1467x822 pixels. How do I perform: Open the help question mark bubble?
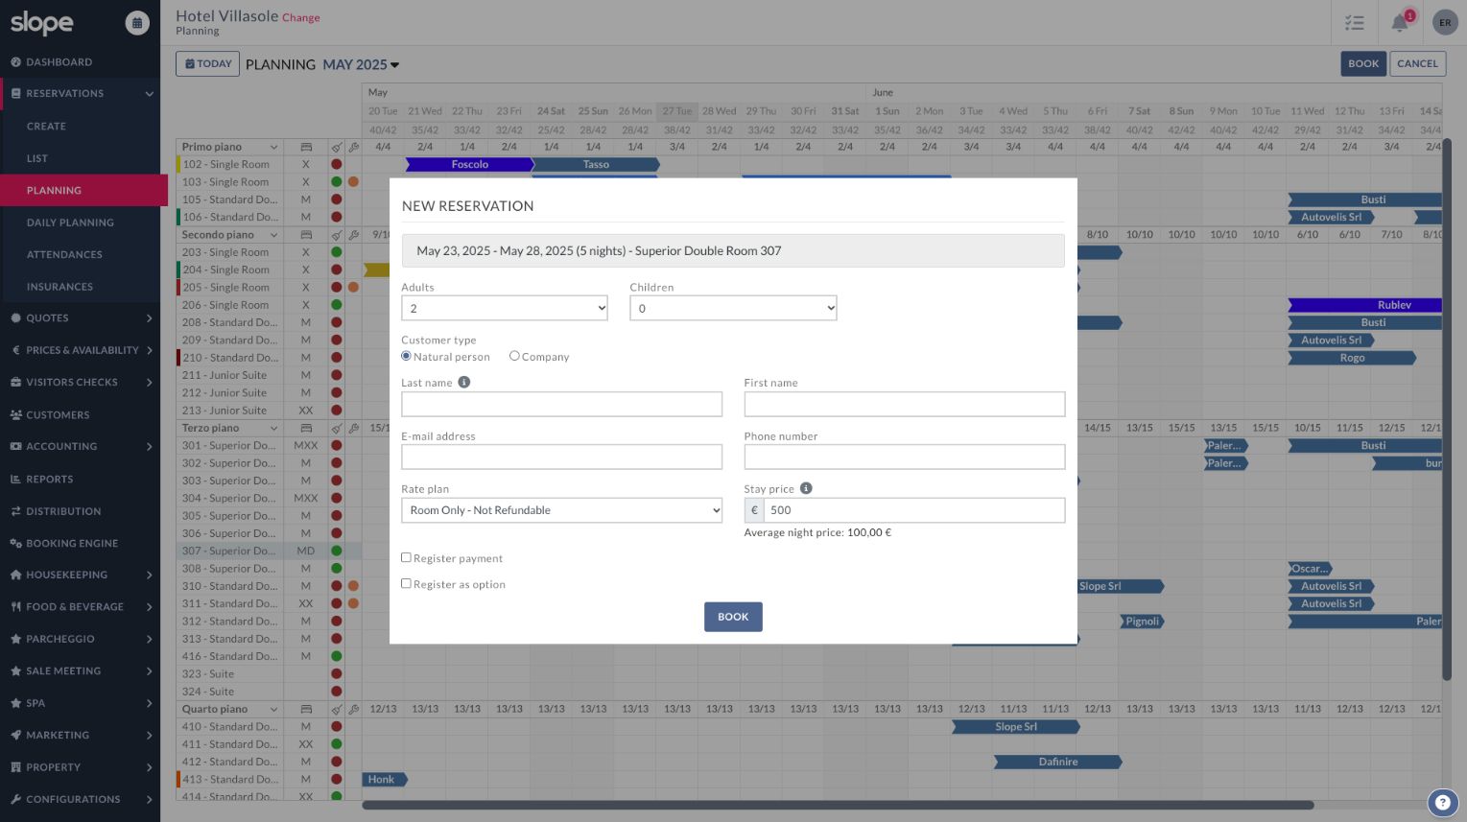pos(1442,803)
